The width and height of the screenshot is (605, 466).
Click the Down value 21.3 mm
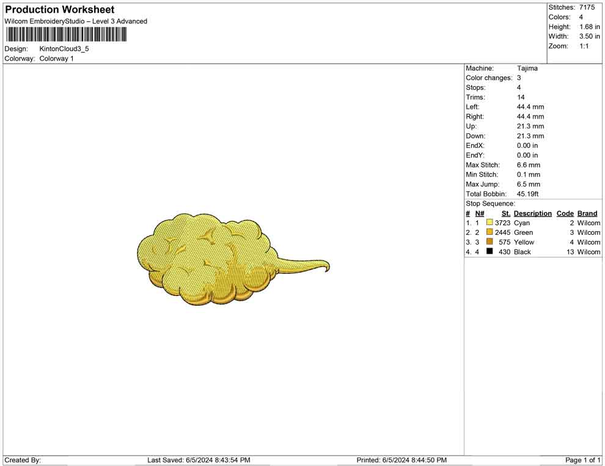[x=530, y=136]
